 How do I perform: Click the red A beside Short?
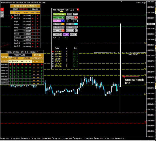point(76,17)
